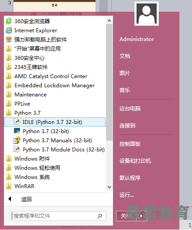The image size is (192, 230).
Task: Open 控制面板 from the right pane
Action: 130,144
